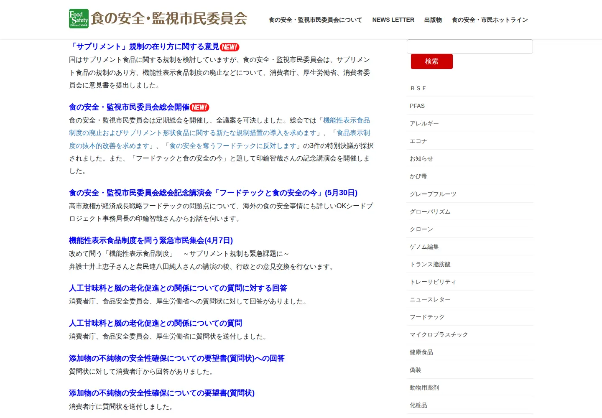602x418 pixels.
Task: Open the 総会記念講演会 フードテックと食の安全の今 article
Action: click(213, 193)
